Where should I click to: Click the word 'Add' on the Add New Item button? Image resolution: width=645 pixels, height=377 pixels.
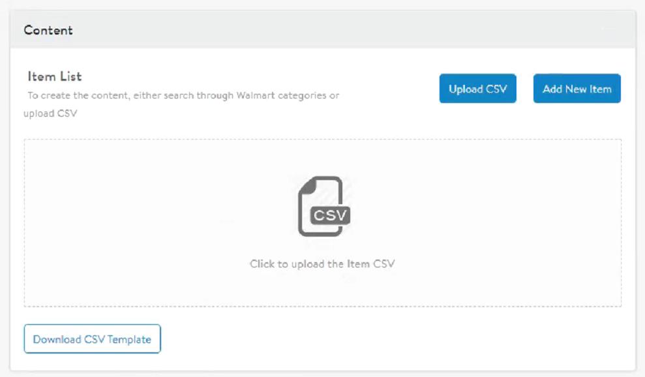552,89
